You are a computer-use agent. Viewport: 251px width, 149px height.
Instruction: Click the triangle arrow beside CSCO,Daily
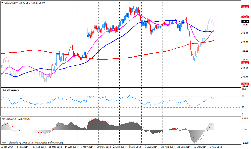2,3
